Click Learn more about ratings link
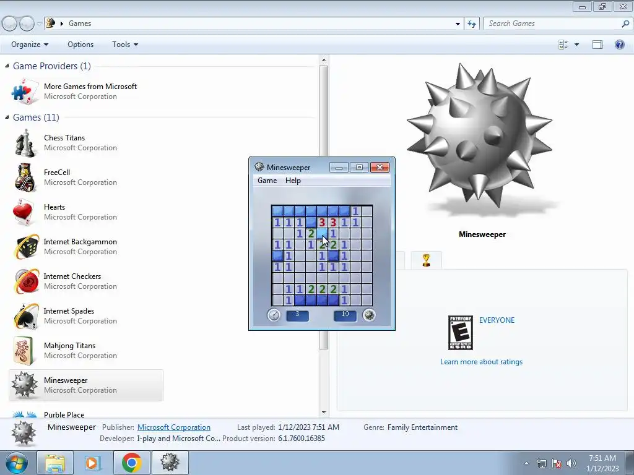Image resolution: width=634 pixels, height=475 pixels. (x=481, y=361)
